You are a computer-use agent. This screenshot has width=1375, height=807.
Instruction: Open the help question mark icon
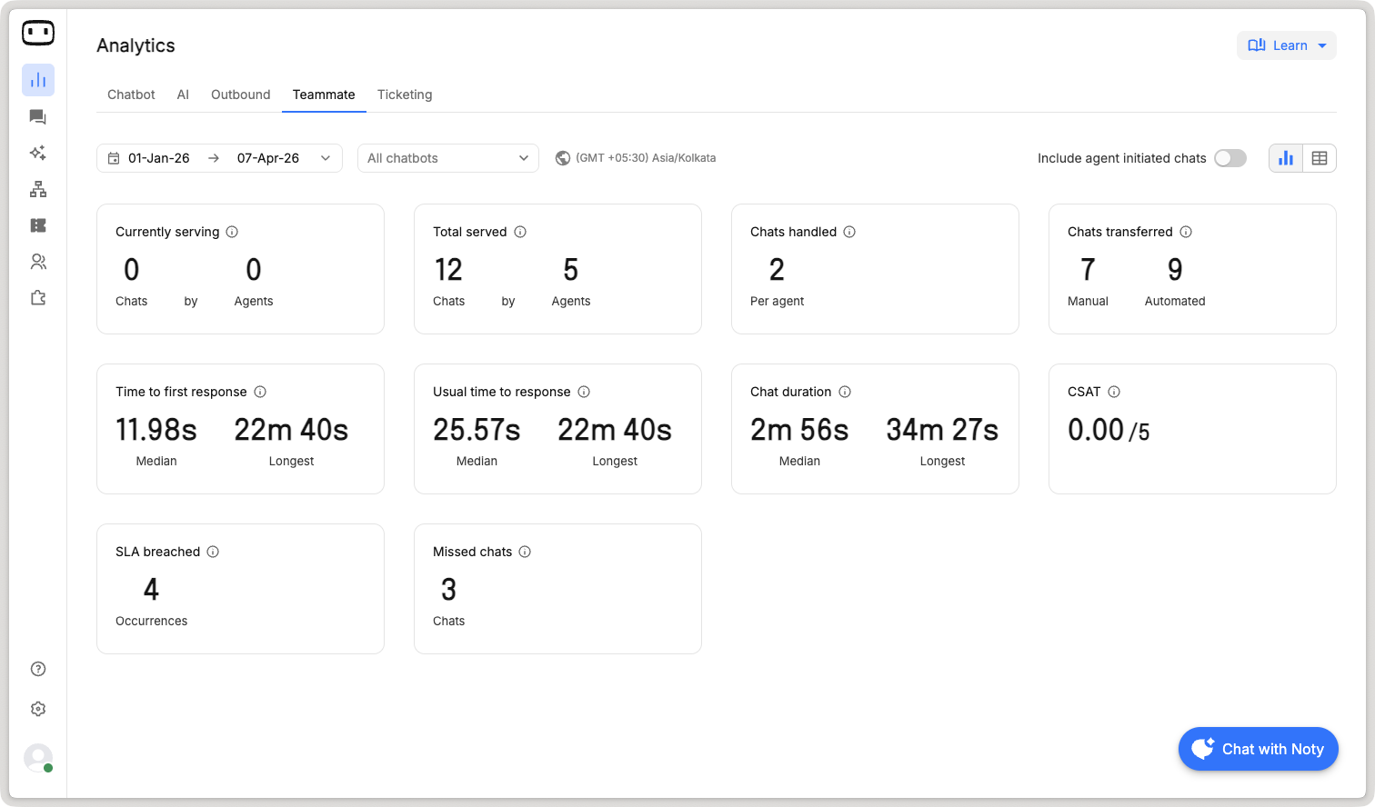[x=38, y=669]
